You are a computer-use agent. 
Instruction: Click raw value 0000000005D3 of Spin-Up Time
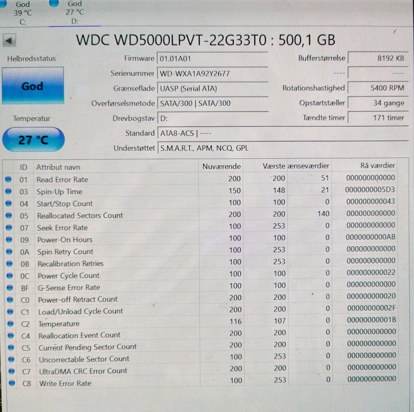click(370, 190)
